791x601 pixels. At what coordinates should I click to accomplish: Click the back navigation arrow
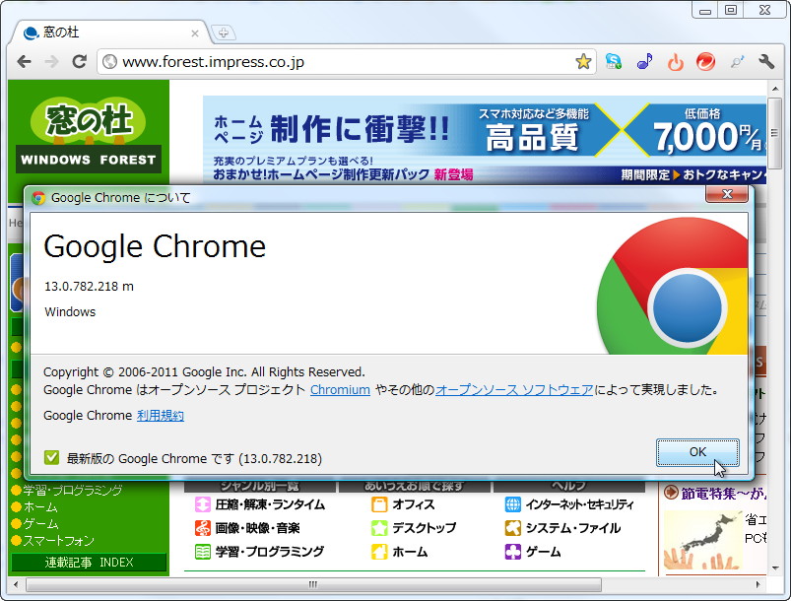pos(23,61)
